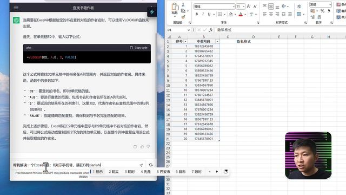Click the fill color bucket swatch
This screenshot has height=195, width=346.
point(231,14)
